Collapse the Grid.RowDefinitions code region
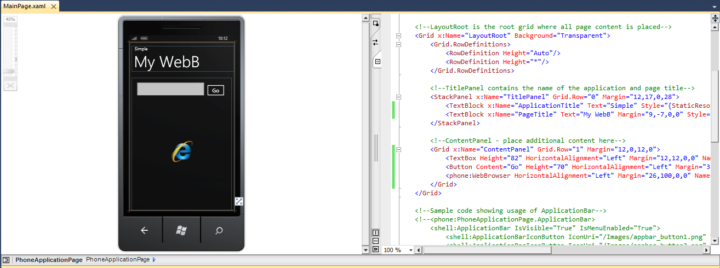 click(398, 44)
